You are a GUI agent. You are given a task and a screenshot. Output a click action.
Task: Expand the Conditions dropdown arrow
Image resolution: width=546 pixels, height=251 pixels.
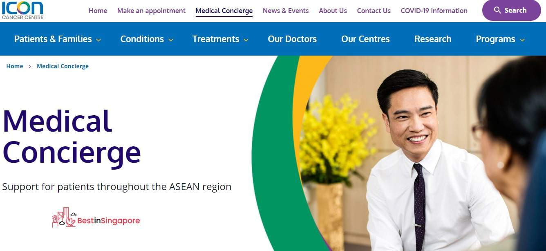[171, 40]
